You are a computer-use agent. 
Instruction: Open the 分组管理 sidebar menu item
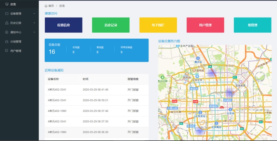click(x=19, y=42)
